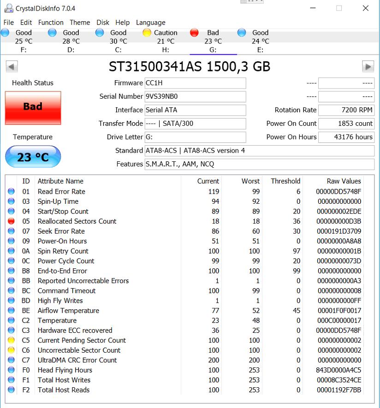380x408 pixels.
Task: Click blue status dot for Read Error Rate
Action: [x=11, y=191]
